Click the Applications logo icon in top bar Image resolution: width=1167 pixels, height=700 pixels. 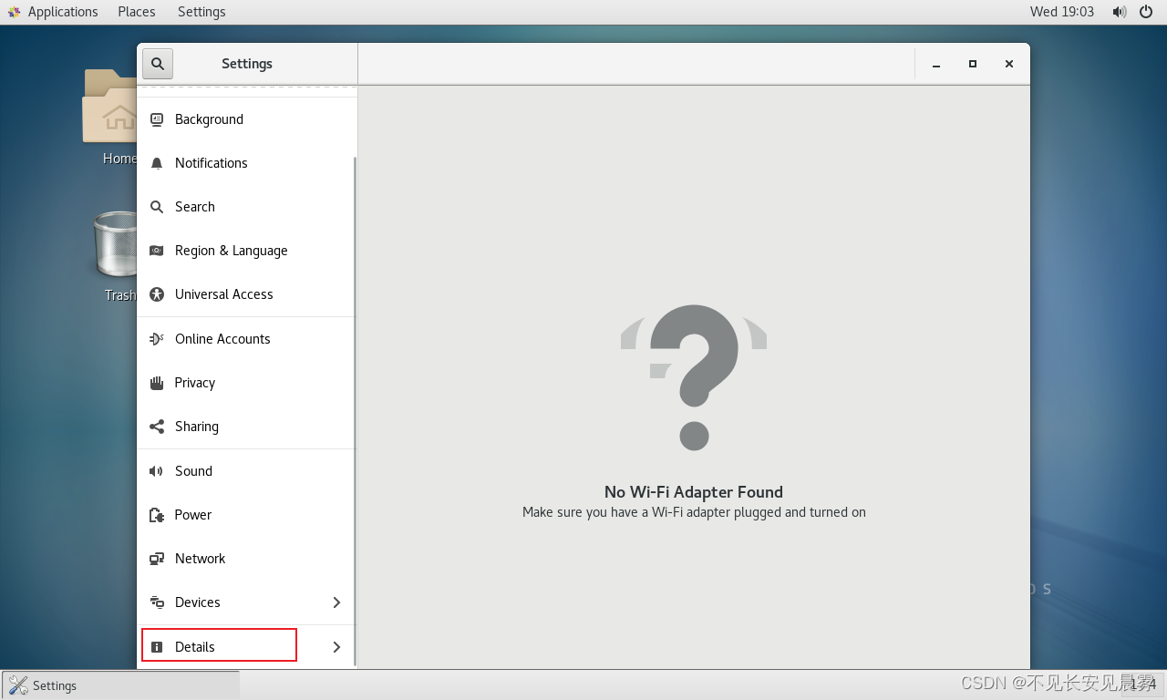tap(14, 12)
